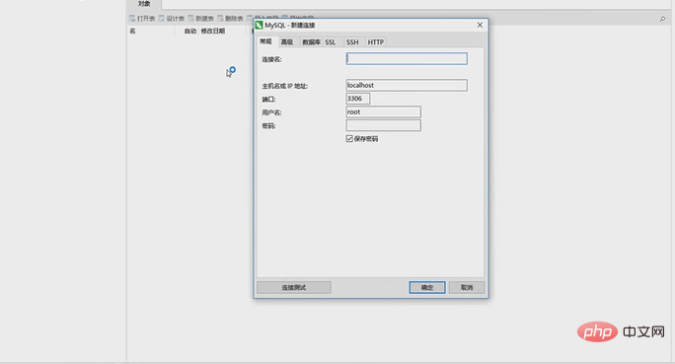The image size is (675, 364).
Task: Click the 删除表 toolbar button
Action: pos(230,19)
